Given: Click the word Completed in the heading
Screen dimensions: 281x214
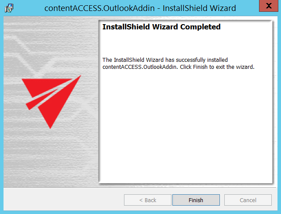Looking at the screenshot, I should pyautogui.click(x=201, y=27).
